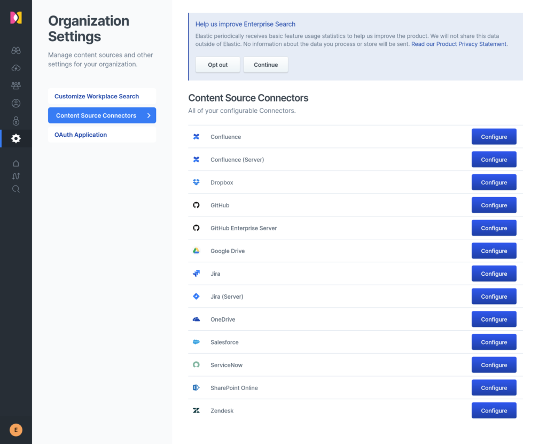Image resolution: width=547 pixels, height=444 pixels.
Task: Configure the Dropbox connector
Action: point(494,183)
